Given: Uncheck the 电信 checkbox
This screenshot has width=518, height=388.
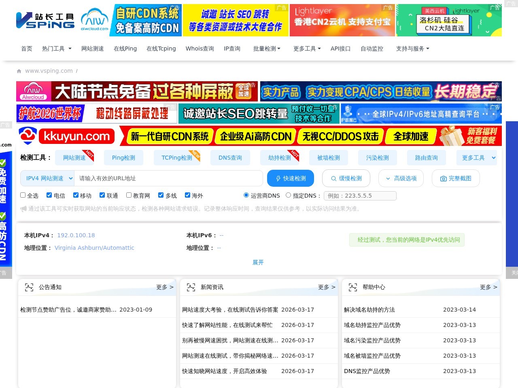Looking at the screenshot, I should click(49, 195).
